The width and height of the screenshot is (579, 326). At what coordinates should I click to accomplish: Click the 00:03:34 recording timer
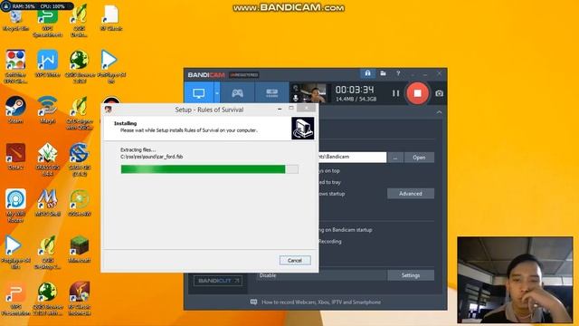355,90
